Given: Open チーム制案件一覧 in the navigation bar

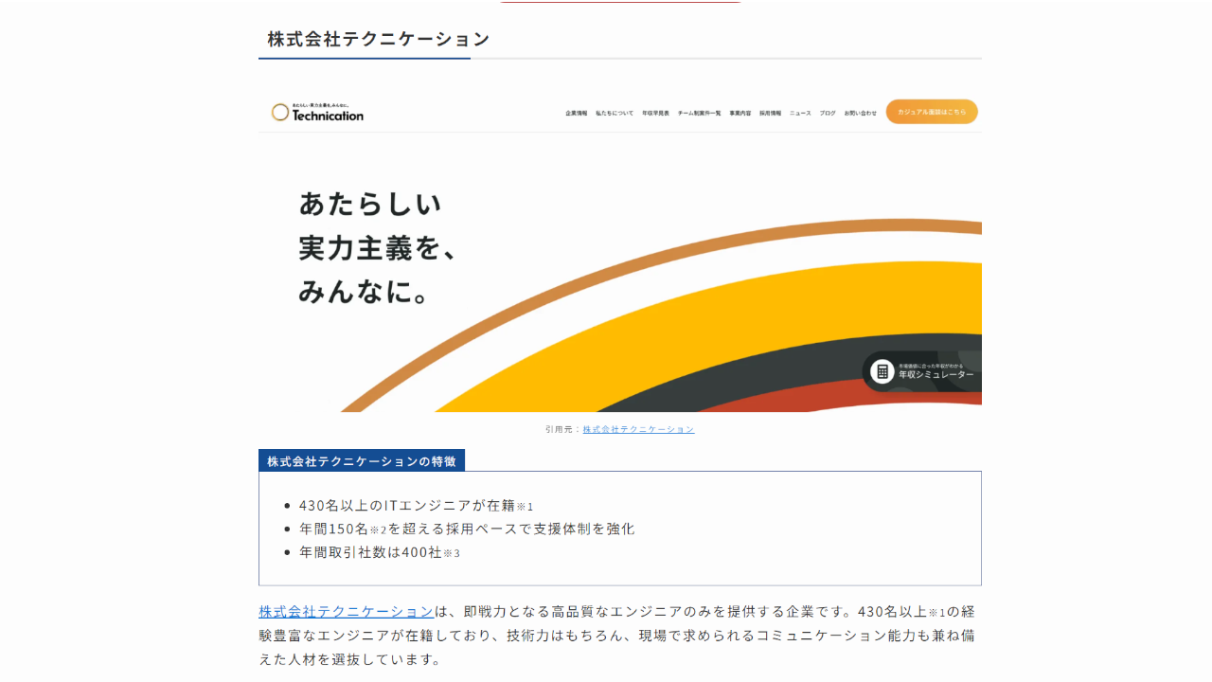Looking at the screenshot, I should coord(699,112).
